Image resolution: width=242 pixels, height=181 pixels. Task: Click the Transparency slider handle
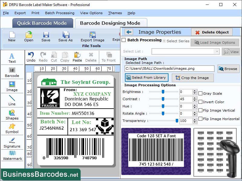point(177,121)
